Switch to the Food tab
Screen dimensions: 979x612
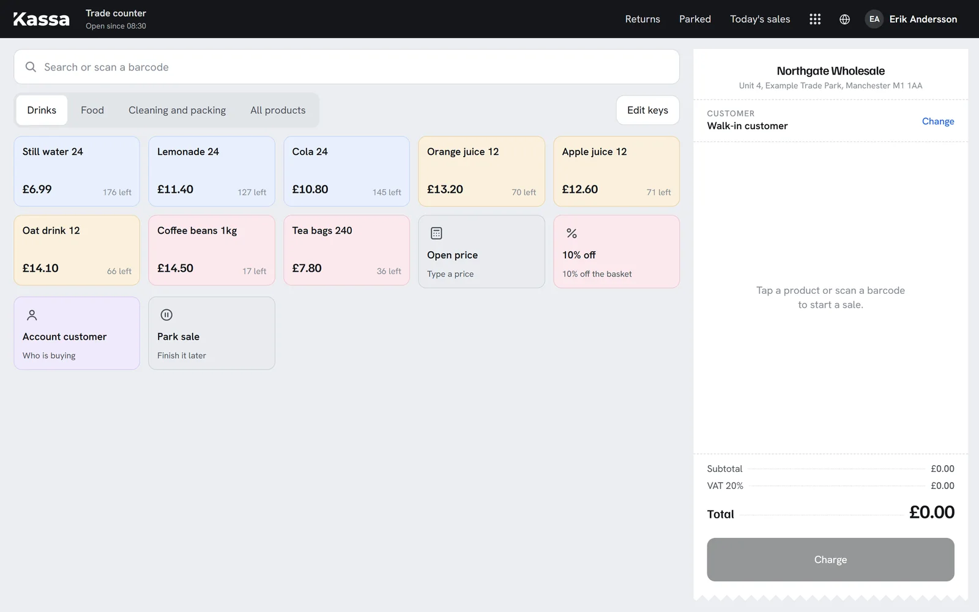click(92, 110)
